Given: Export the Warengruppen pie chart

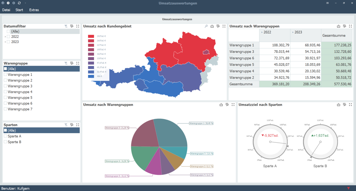Looking at the screenshot, I should click(x=221, y=105).
